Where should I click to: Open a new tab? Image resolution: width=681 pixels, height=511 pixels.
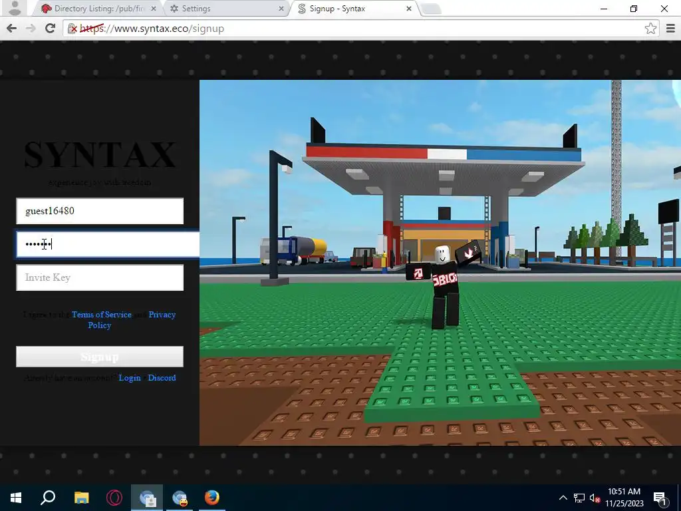point(431,9)
